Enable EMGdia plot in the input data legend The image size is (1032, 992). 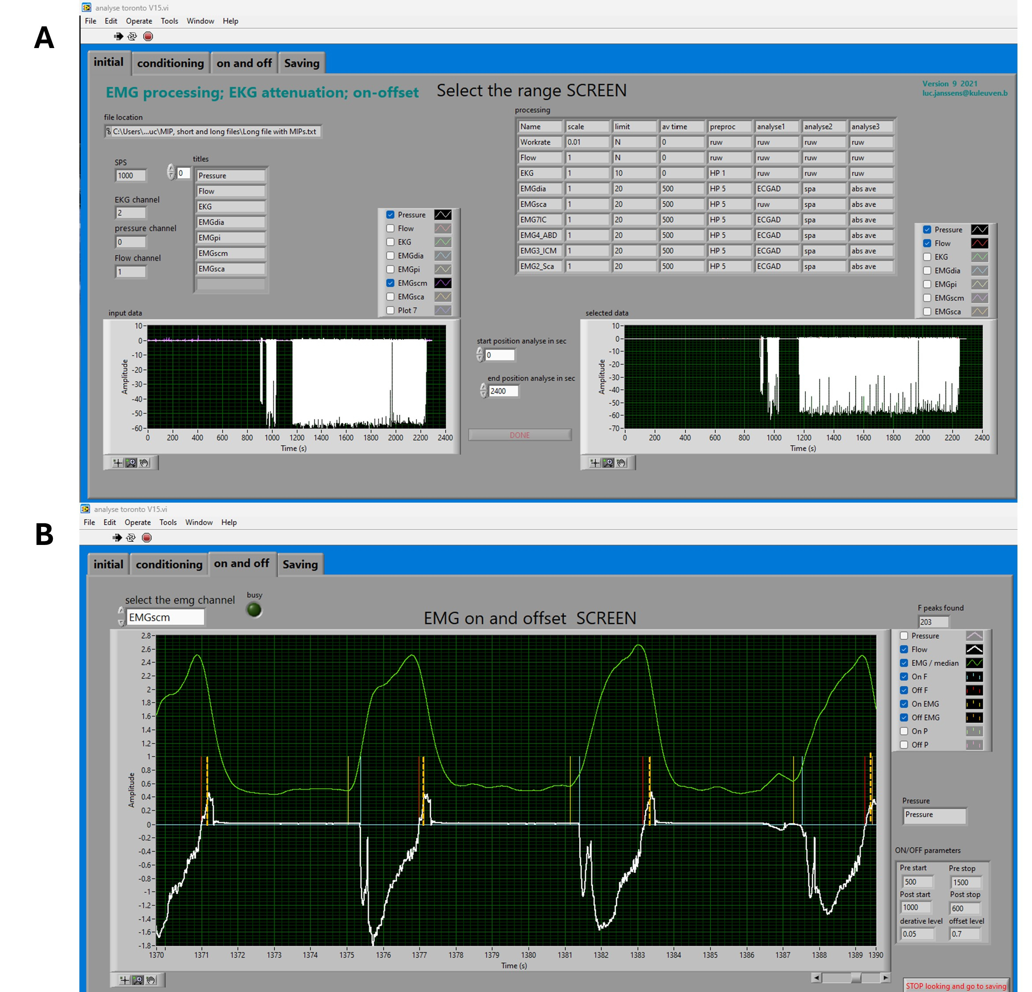[390, 256]
